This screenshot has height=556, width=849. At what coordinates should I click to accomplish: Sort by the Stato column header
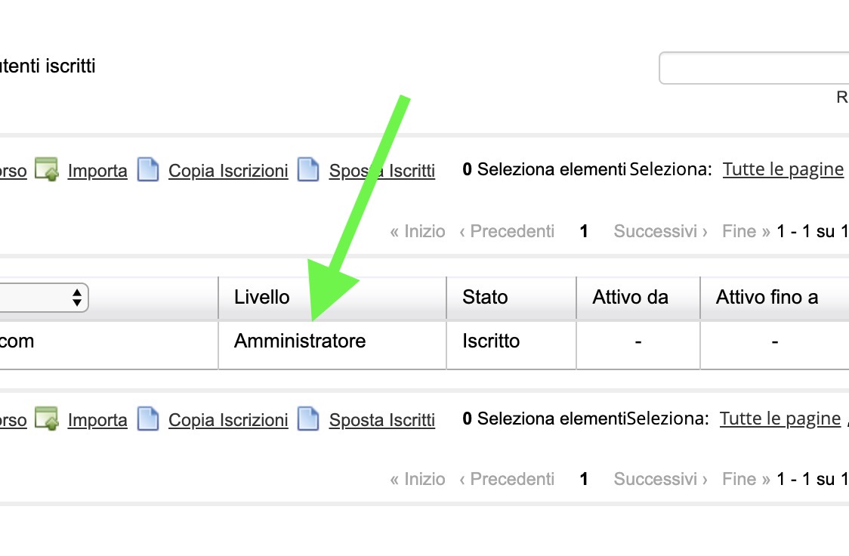[x=485, y=297]
